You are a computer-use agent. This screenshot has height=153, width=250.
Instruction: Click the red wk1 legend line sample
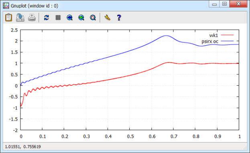coord(227,35)
